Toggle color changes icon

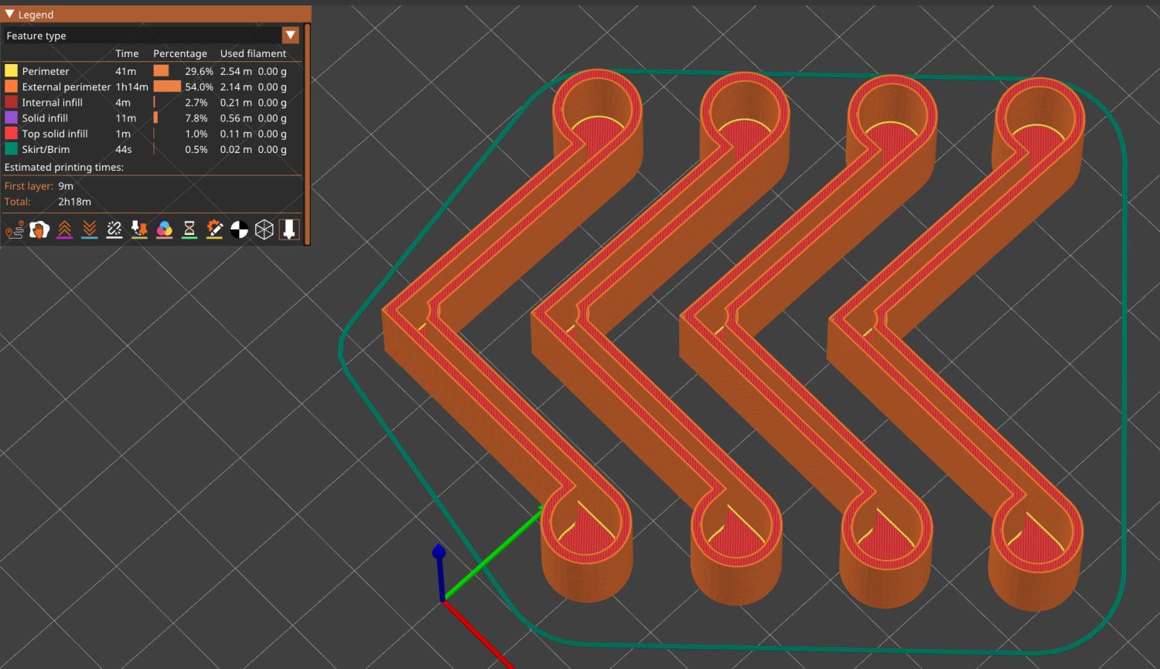(x=164, y=229)
